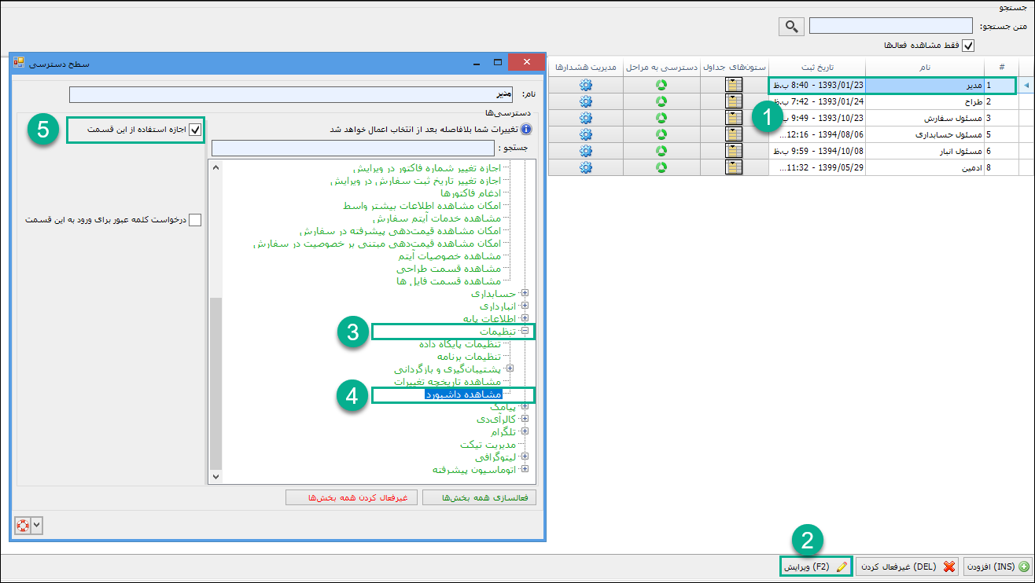Click the tree scrollbar up arrow

click(215, 168)
